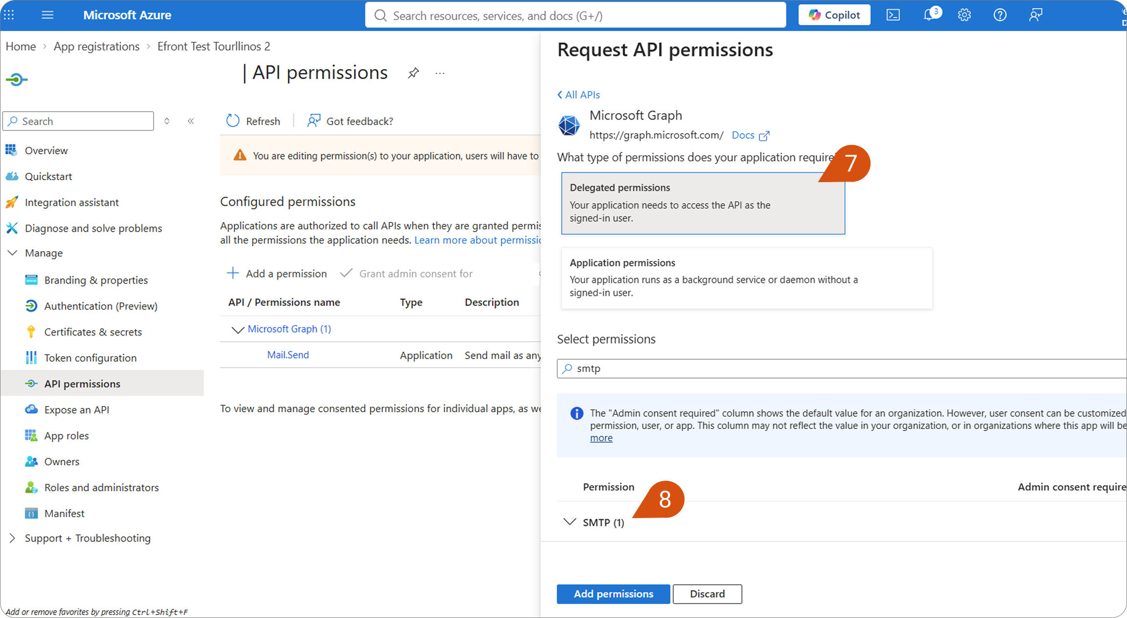Open the notifications bell
Viewport: 1127px width, 618px height.
pos(929,15)
